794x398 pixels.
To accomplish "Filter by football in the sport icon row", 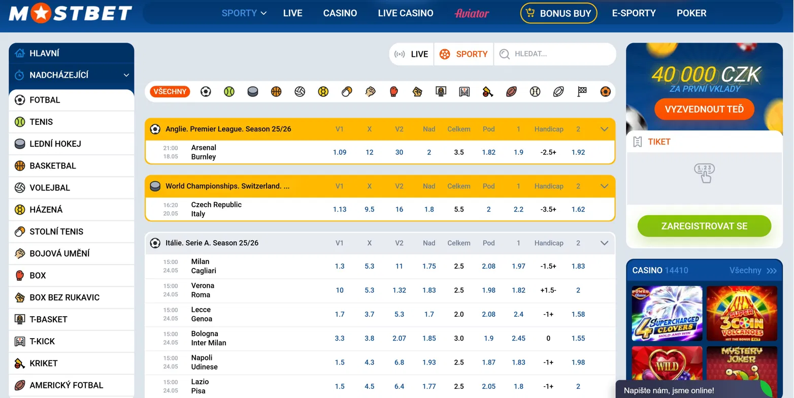I will [206, 92].
